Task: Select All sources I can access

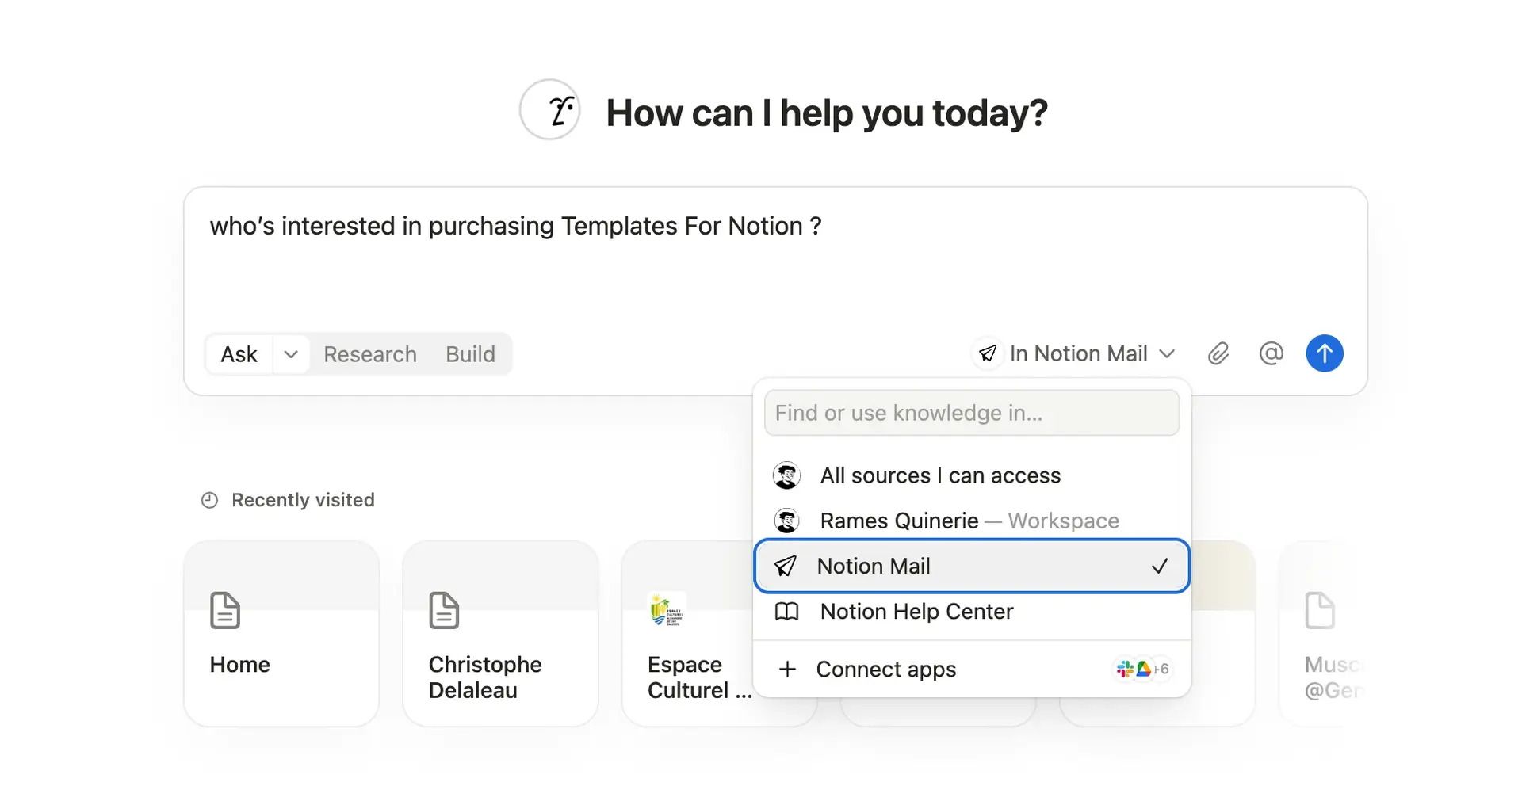Action: [940, 475]
